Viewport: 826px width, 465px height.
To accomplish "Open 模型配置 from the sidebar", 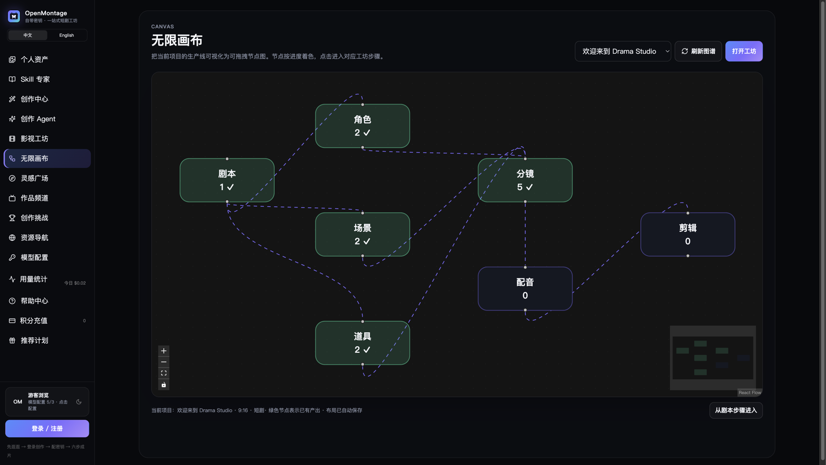I will (x=47, y=257).
